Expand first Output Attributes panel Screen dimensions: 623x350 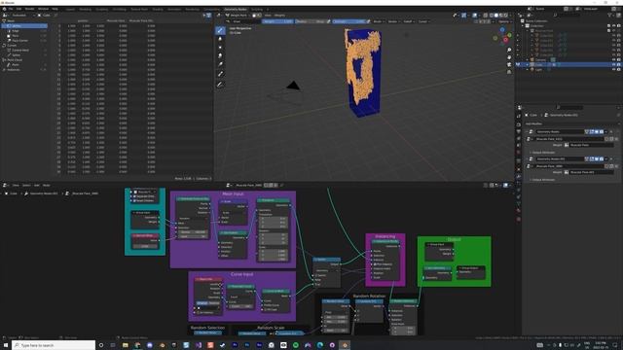point(543,153)
